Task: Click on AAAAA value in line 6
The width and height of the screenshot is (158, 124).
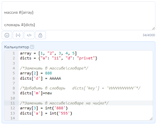Action: (x=55, y=78)
